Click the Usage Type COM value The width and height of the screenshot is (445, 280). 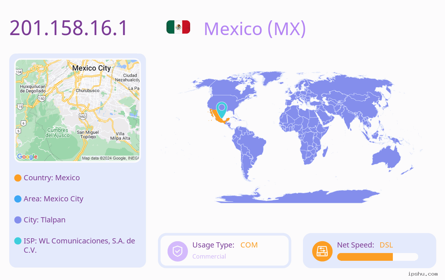point(249,245)
